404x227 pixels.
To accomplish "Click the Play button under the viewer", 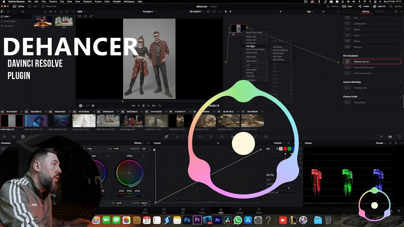I will point(148,106).
